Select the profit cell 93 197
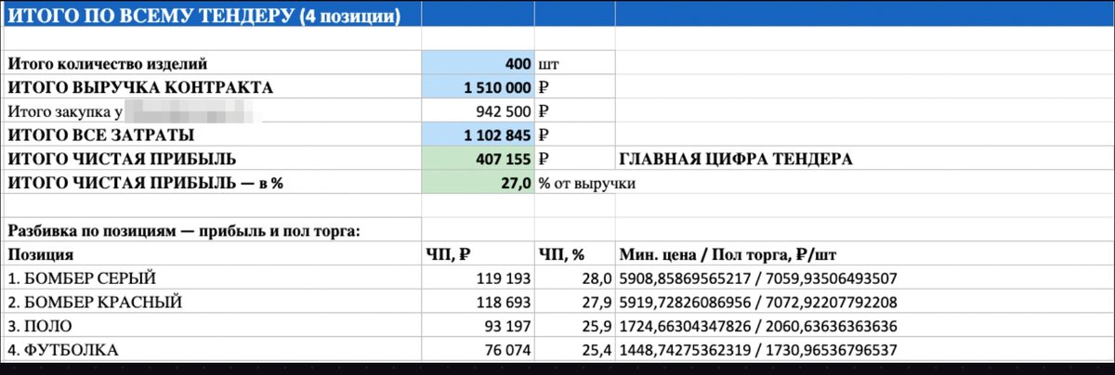Screen dimensions: 1115x375 [478, 326]
